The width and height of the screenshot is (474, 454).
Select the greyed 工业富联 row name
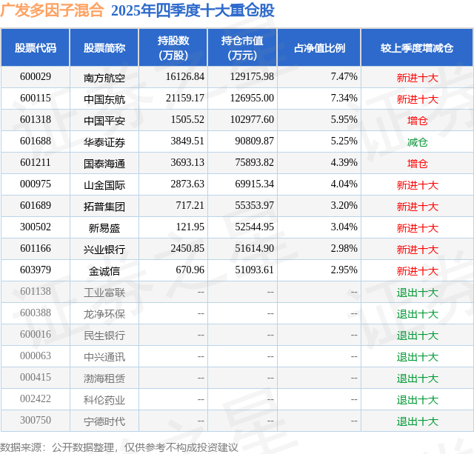coord(104,293)
